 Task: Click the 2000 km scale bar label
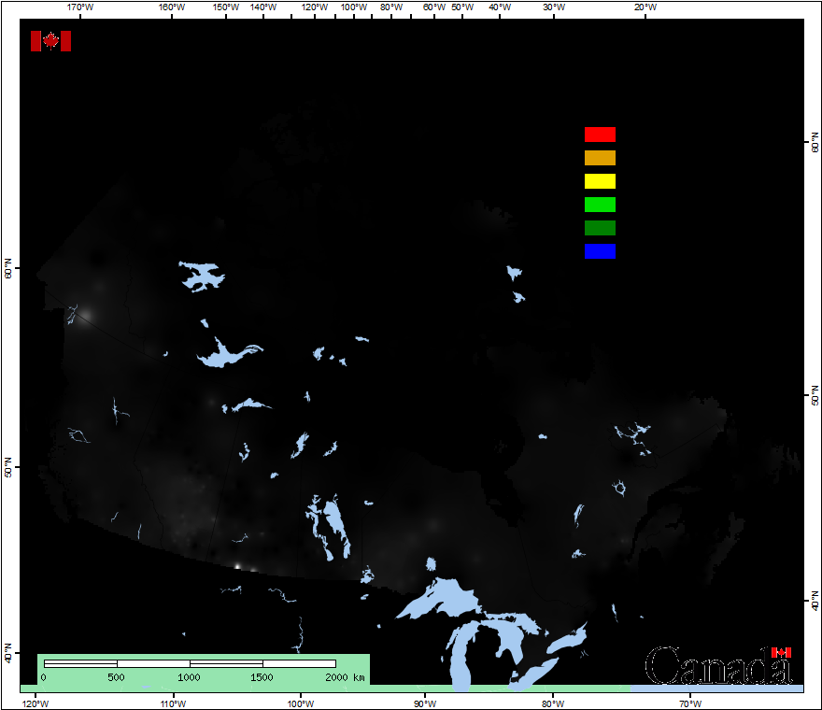click(344, 676)
